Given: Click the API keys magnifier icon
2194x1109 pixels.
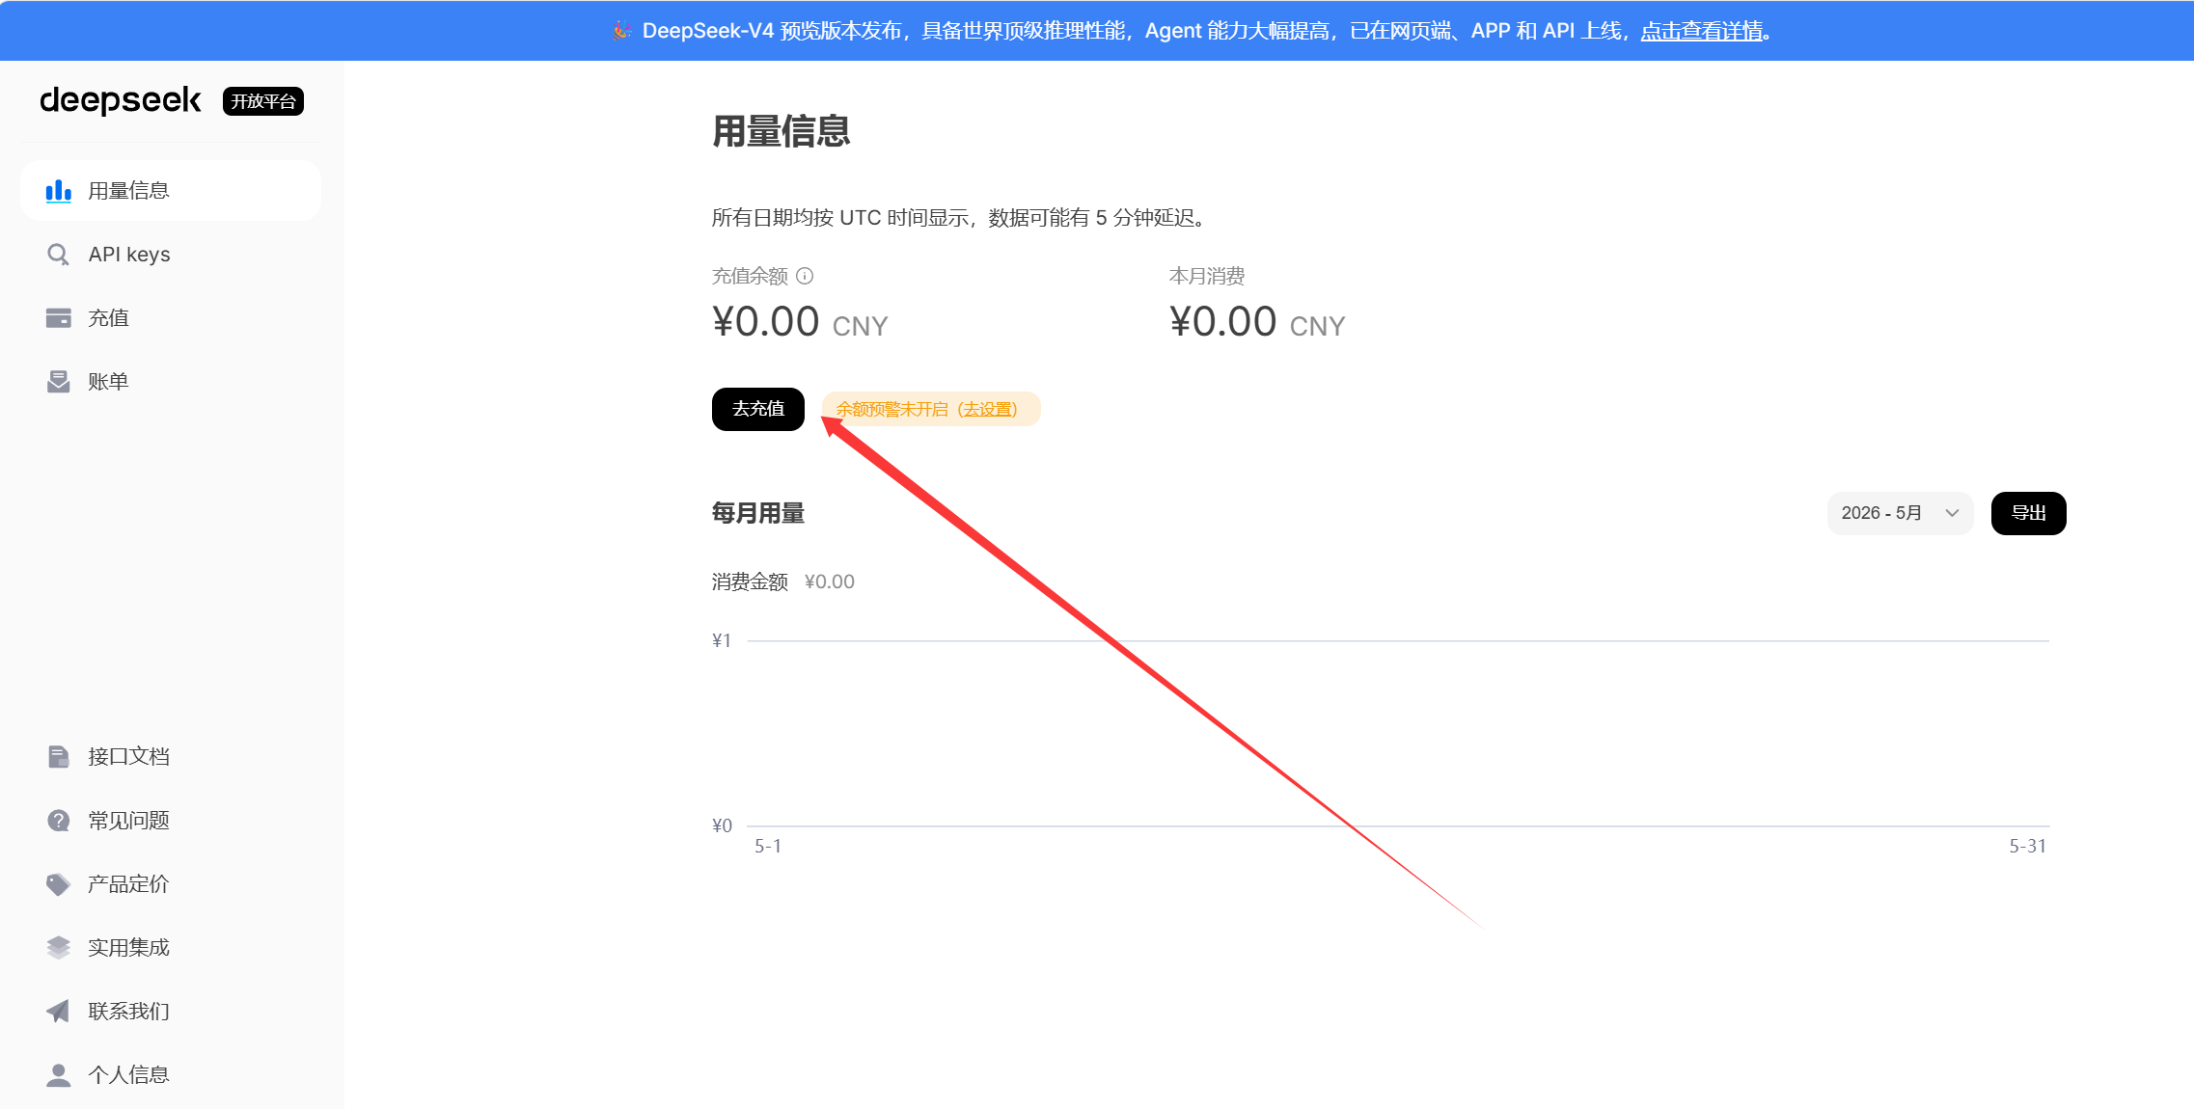Looking at the screenshot, I should tap(58, 255).
